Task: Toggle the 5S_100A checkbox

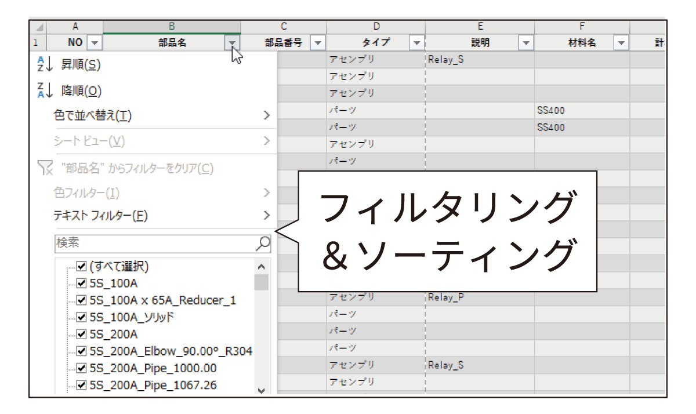Action: tap(81, 284)
